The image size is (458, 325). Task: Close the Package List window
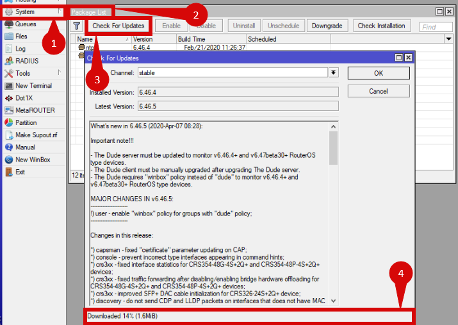click(x=449, y=12)
